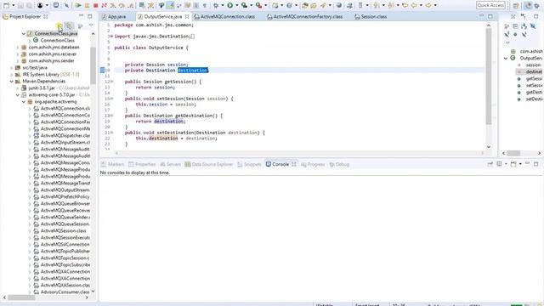Open the Progress tab

click(x=313, y=164)
